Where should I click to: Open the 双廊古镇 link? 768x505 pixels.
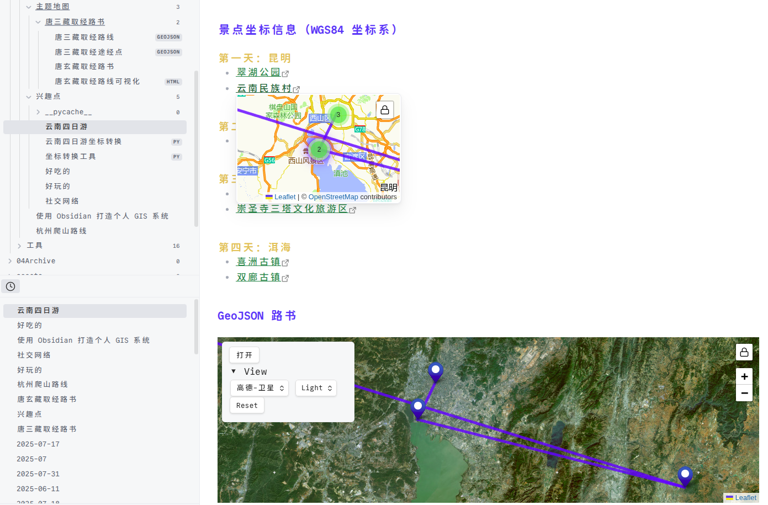tap(258, 277)
